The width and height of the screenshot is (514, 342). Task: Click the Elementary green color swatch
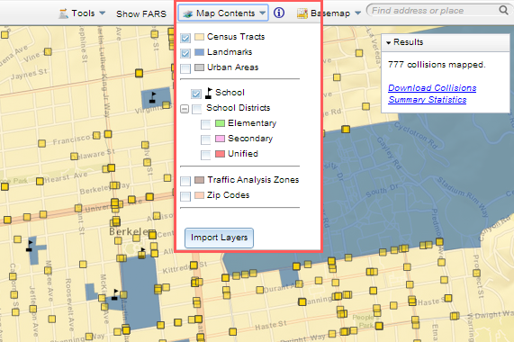click(x=220, y=123)
